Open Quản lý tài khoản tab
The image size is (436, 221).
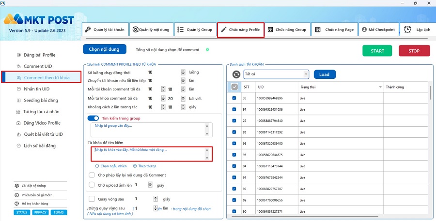tap(105, 29)
